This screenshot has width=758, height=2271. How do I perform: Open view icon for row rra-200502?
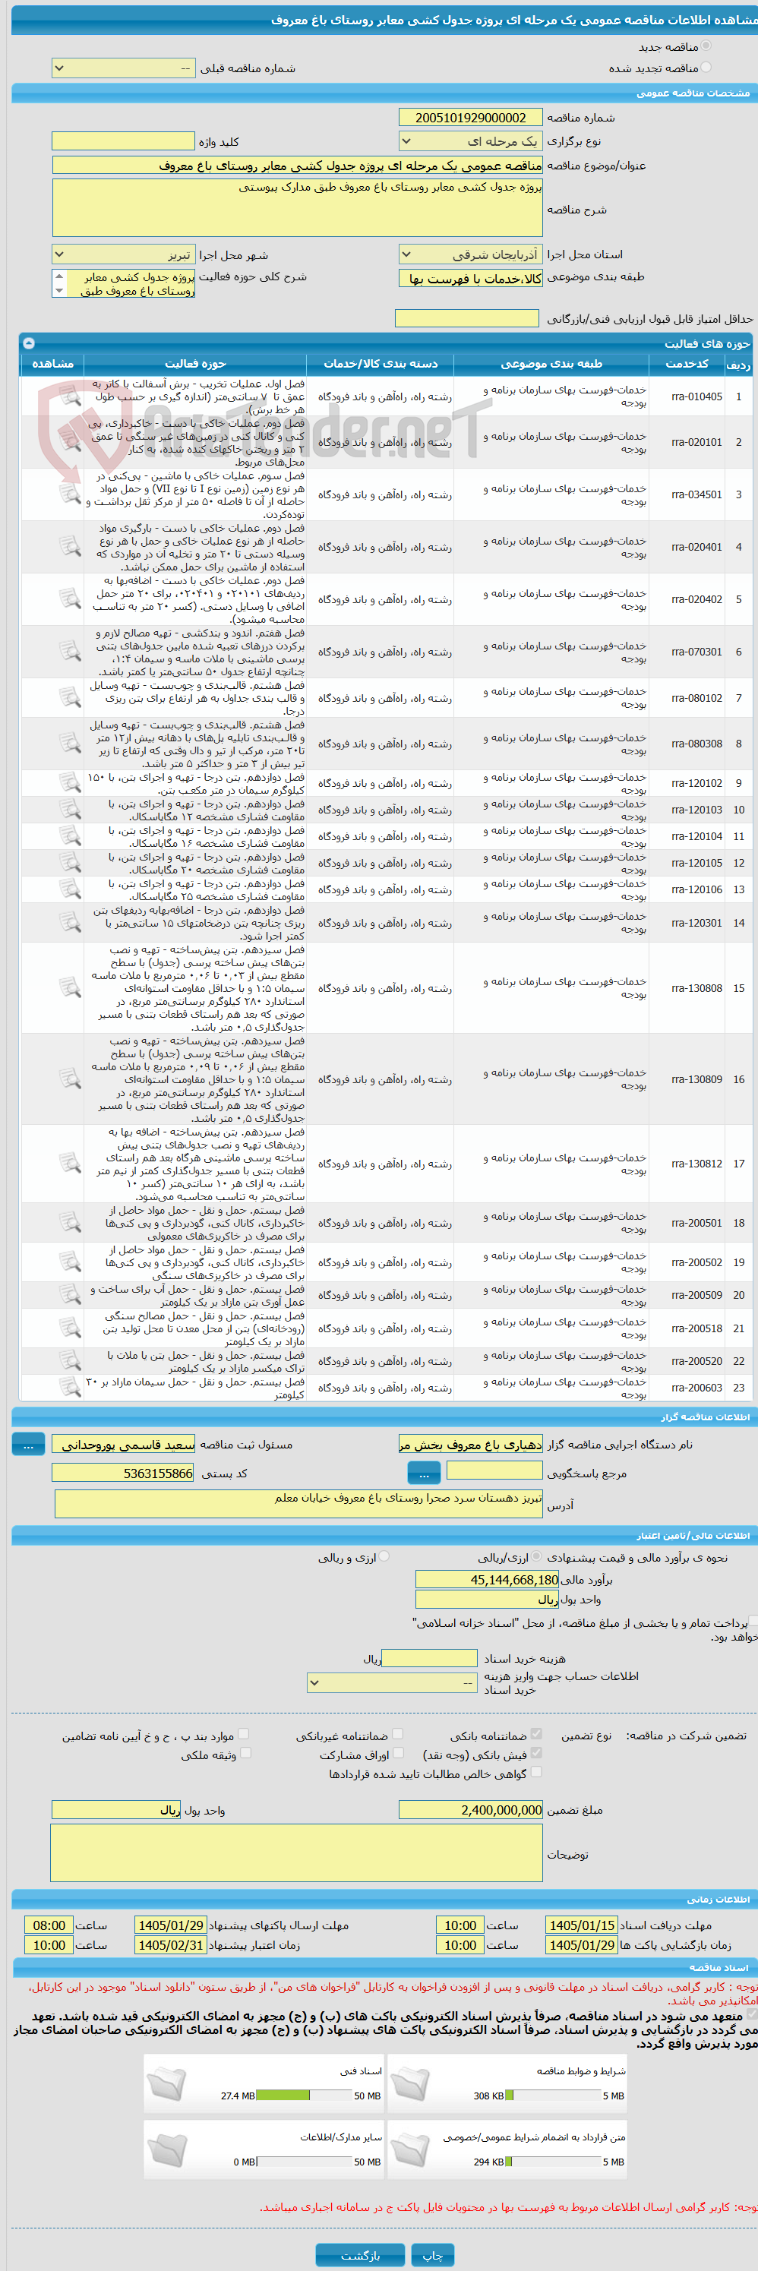click(70, 1262)
